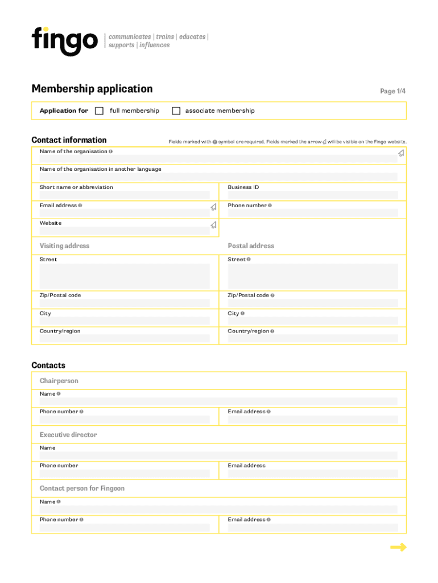Image resolution: width=438 pixels, height=583 pixels.
Task: Click the Postal address Street box
Action: [x=312, y=276]
